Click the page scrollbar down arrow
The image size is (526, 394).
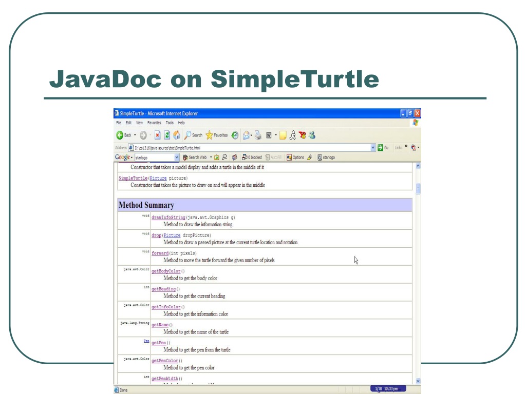pyautogui.click(x=418, y=381)
